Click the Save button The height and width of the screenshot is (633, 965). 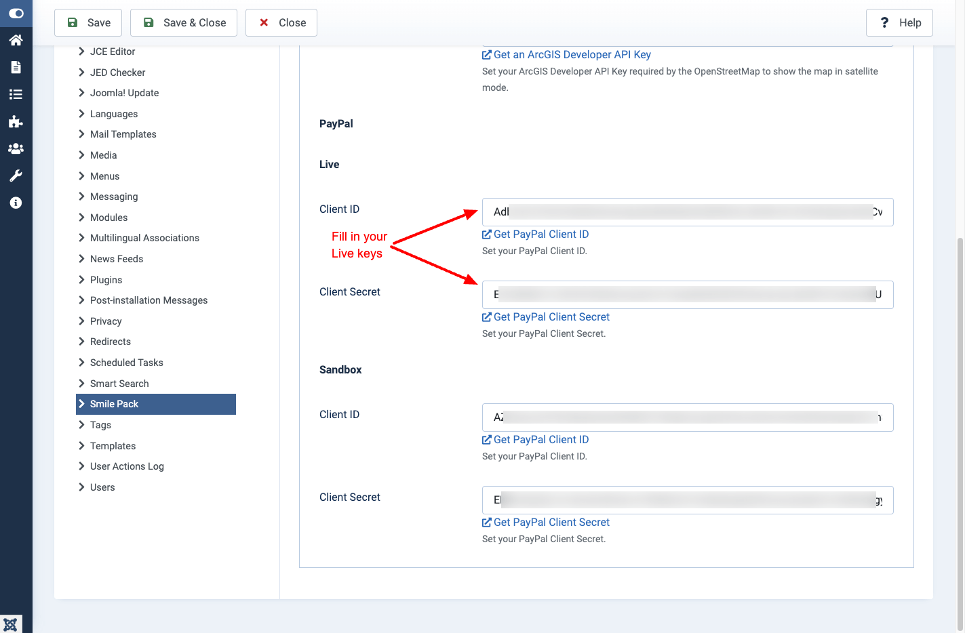(x=88, y=22)
